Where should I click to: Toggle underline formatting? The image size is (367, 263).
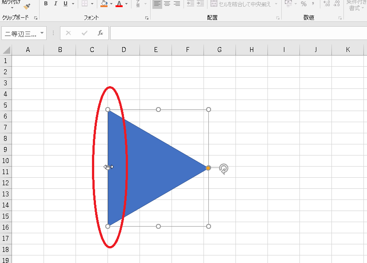[65, 4]
